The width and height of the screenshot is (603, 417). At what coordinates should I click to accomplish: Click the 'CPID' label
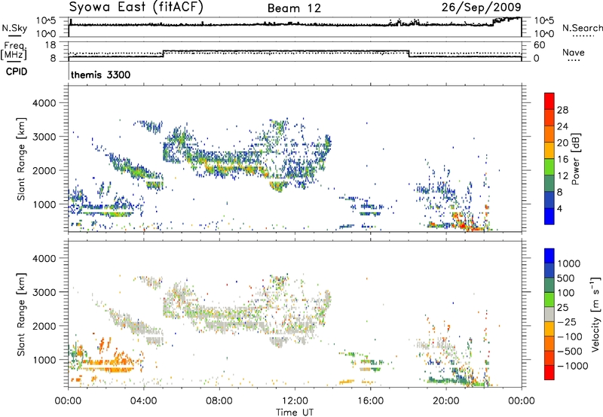pos(17,72)
